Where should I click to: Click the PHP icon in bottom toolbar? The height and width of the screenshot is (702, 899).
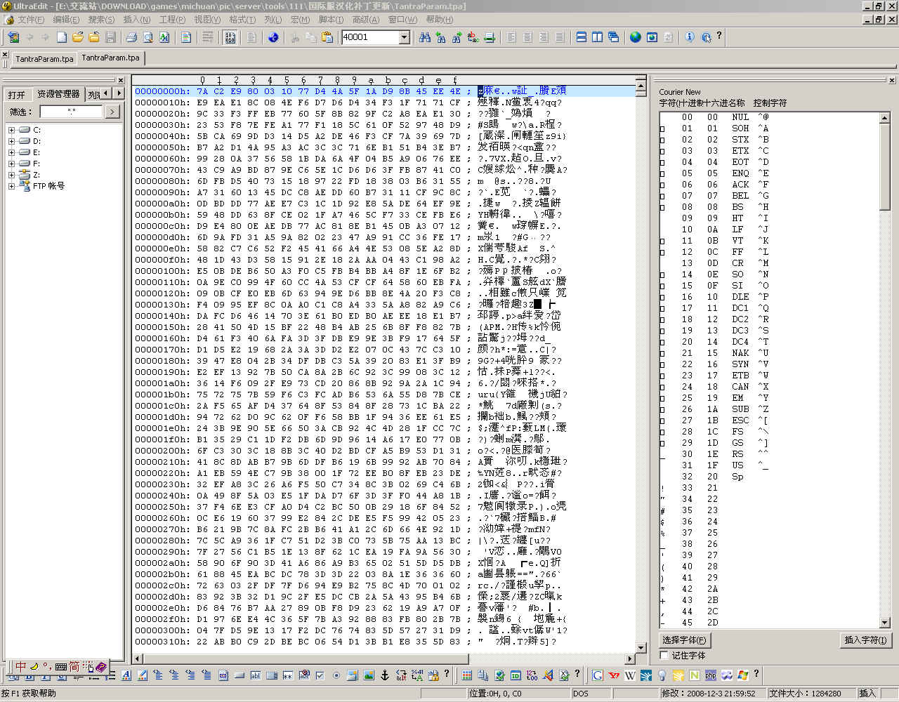click(x=710, y=675)
